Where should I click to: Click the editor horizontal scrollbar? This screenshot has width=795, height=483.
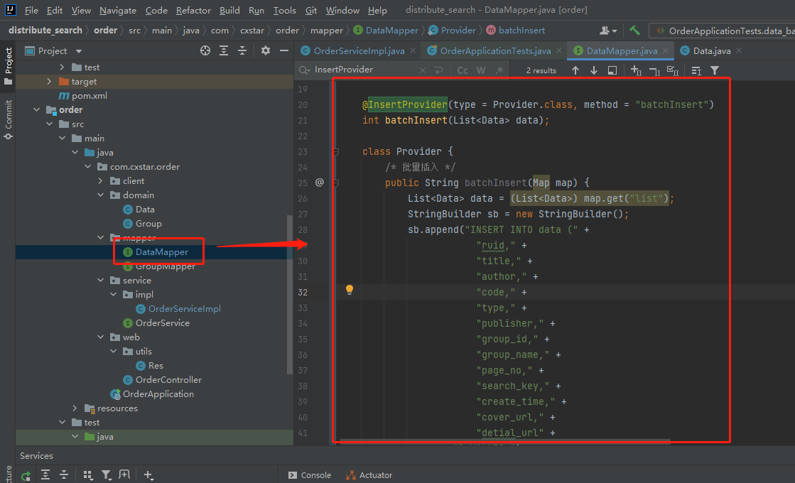[505, 441]
